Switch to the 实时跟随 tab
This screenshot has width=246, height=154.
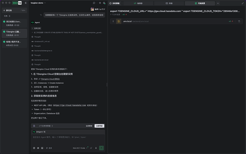[114, 3]
